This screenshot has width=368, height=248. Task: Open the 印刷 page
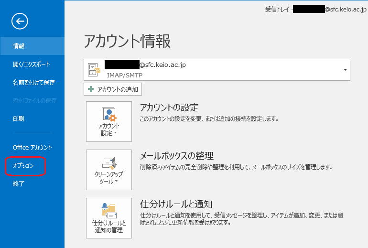coord(19,119)
